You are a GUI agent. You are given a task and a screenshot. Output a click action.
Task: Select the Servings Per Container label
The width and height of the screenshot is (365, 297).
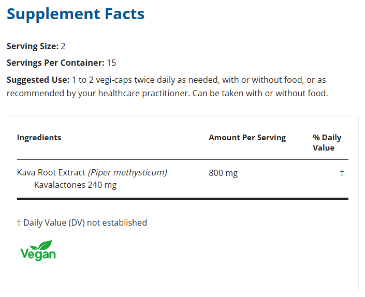pyautogui.click(x=55, y=63)
